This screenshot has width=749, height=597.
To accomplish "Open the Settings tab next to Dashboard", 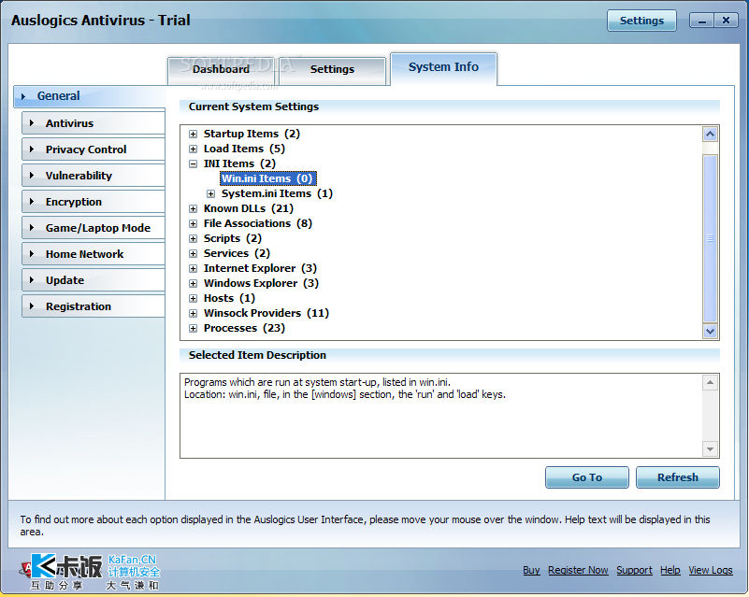I will tap(332, 70).
